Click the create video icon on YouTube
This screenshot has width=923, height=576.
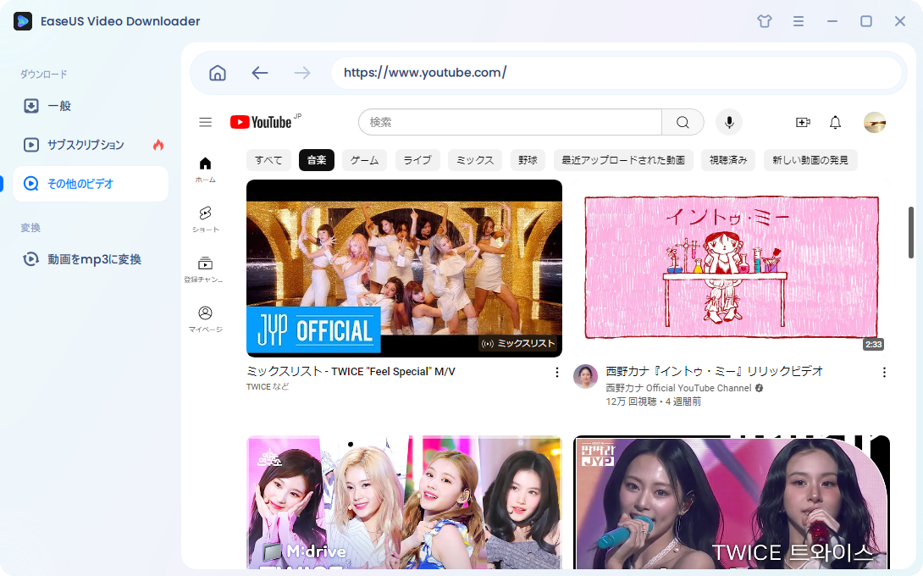[803, 122]
